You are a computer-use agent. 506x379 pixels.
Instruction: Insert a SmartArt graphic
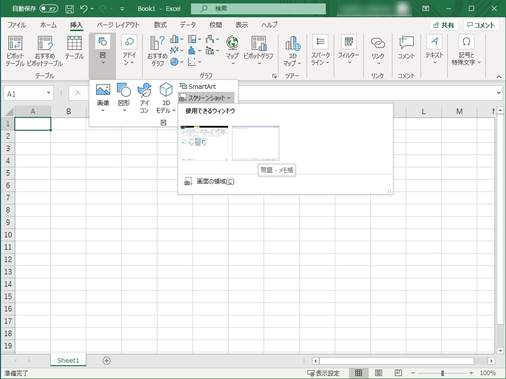201,86
